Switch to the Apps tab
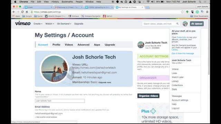 [97, 45]
